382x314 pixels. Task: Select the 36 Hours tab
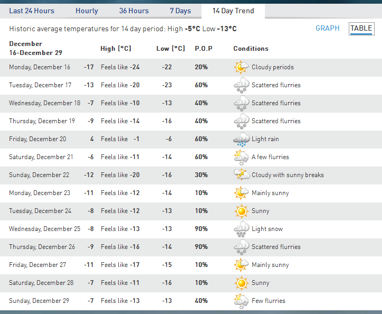(x=133, y=11)
